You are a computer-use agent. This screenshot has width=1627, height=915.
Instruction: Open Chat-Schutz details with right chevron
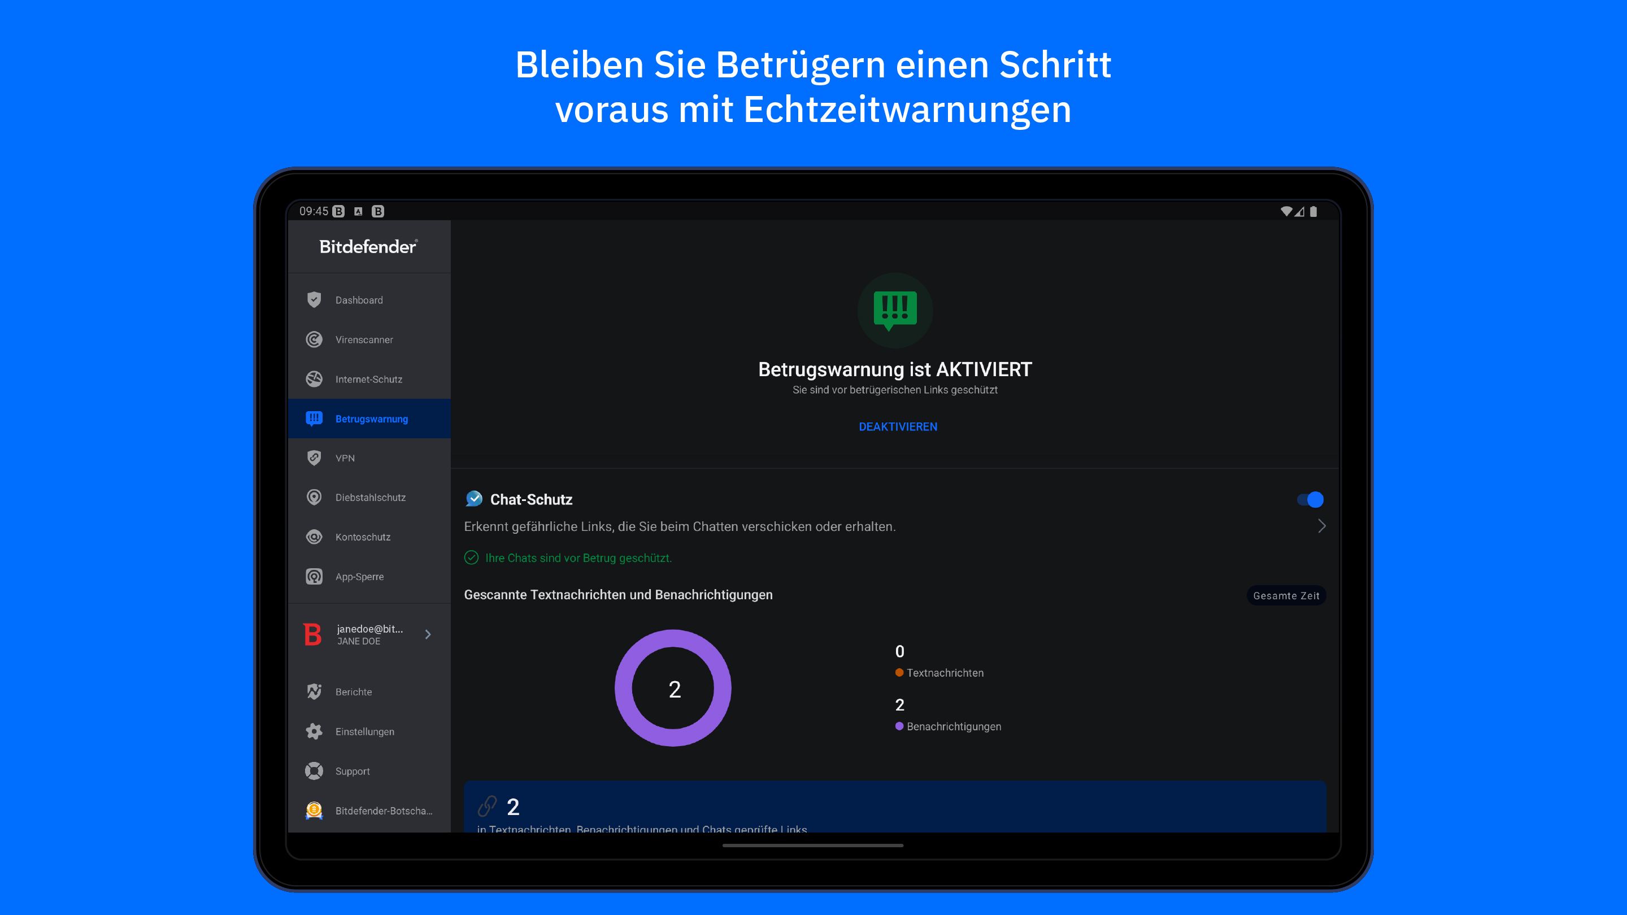1321,526
